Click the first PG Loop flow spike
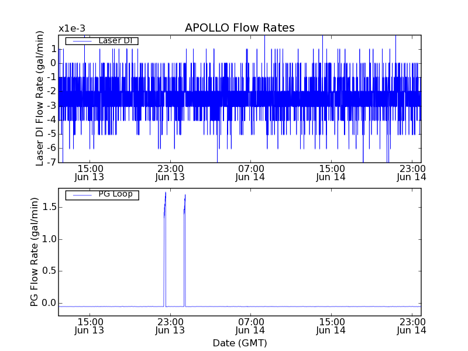468x351 pixels. [x=165, y=249]
